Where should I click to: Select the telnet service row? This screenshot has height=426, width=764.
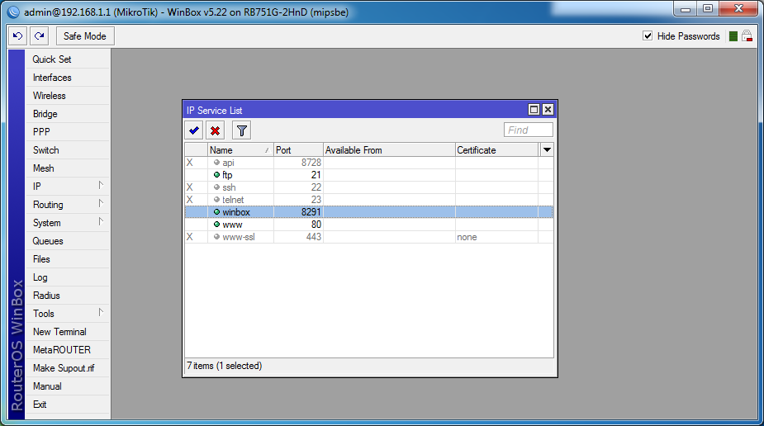click(x=369, y=200)
